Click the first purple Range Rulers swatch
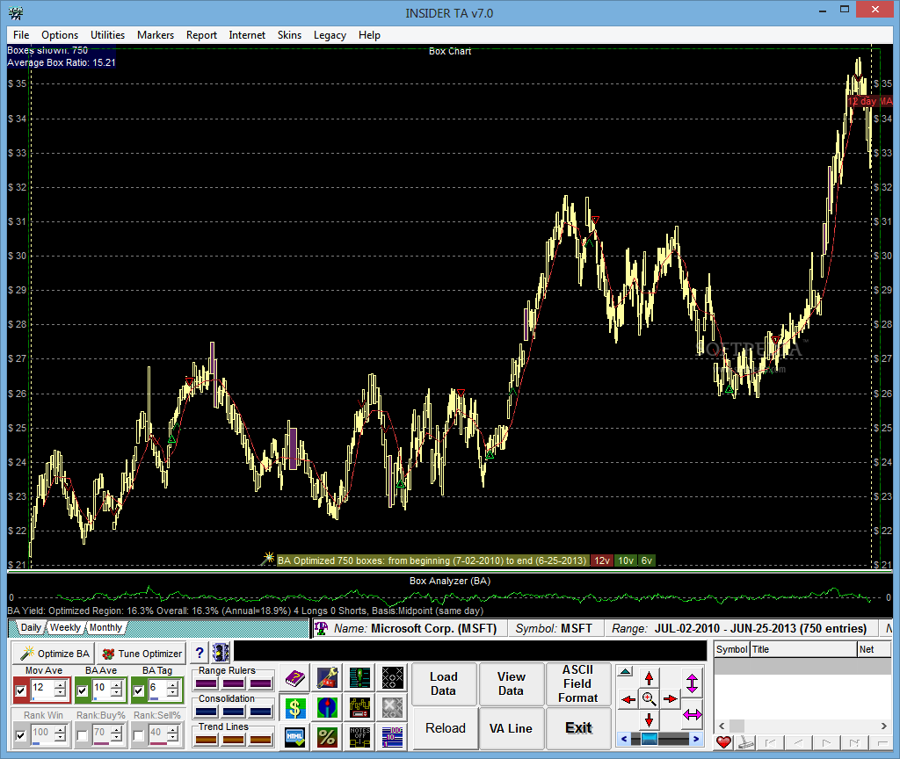Image resolution: width=900 pixels, height=759 pixels. [x=206, y=683]
